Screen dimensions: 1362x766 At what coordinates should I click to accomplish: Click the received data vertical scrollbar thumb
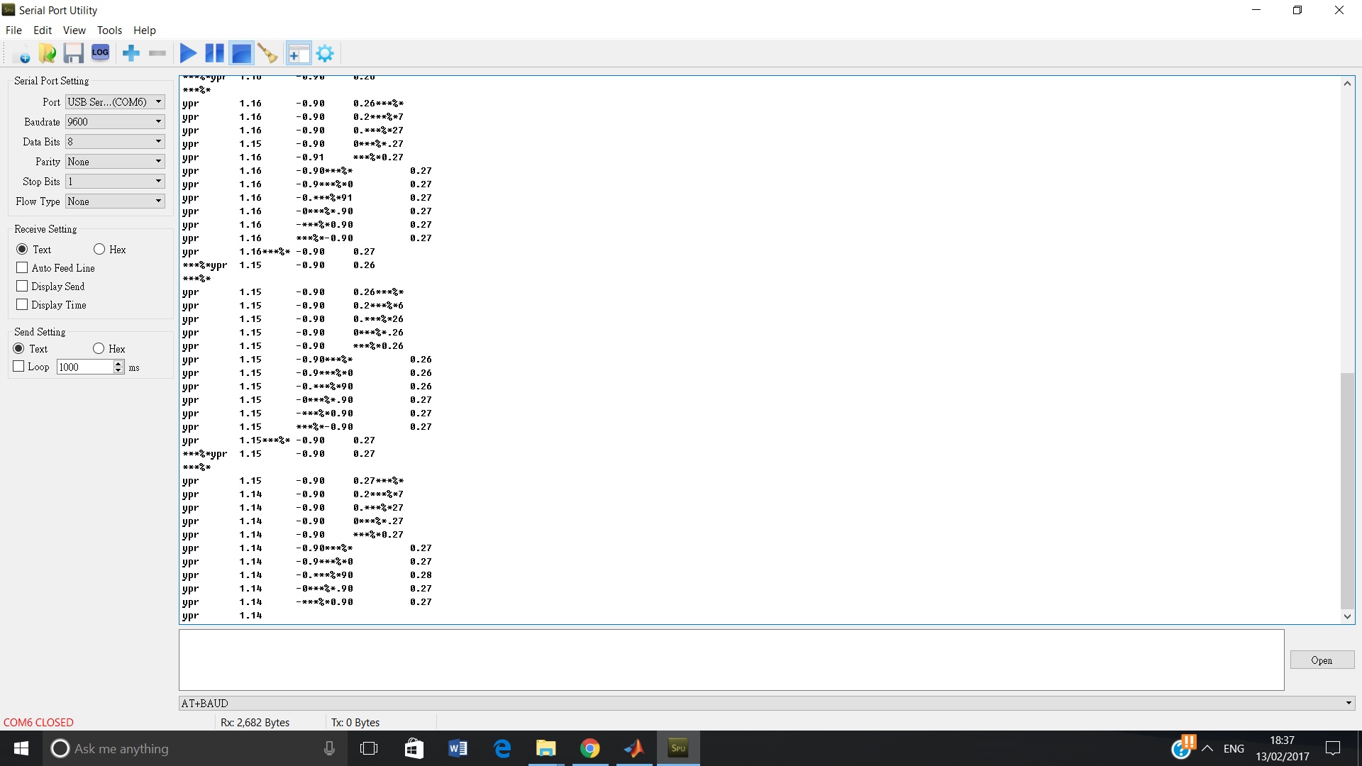[x=1347, y=489]
